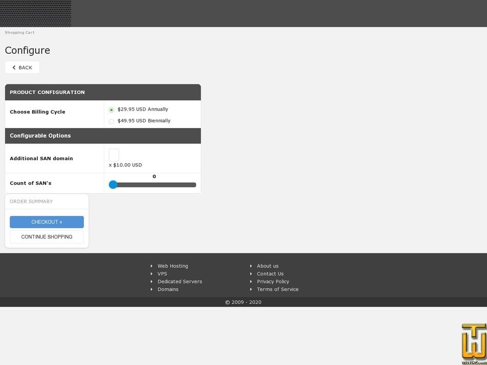Click the arrow icon beside About us
The image size is (487, 365).
pos(251,266)
